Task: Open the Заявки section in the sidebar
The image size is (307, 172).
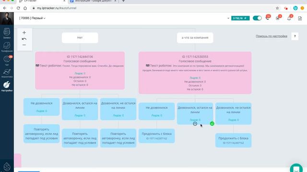Action: [x=7, y=33]
